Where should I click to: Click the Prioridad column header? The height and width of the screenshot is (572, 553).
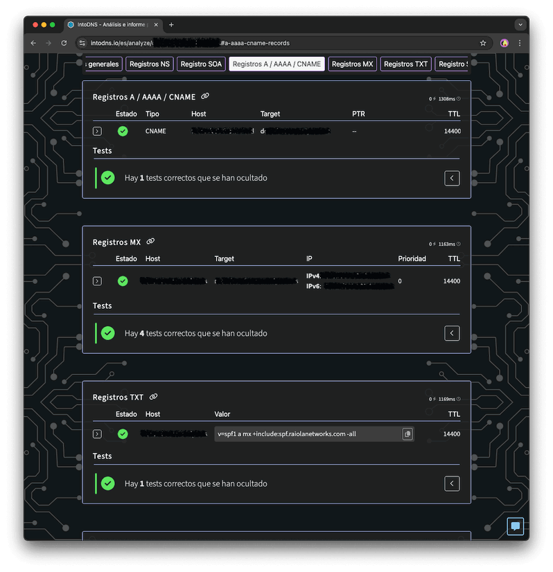[x=412, y=258]
